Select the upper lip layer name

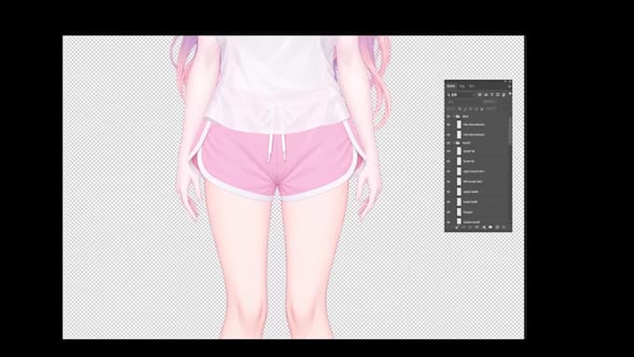pos(469,151)
